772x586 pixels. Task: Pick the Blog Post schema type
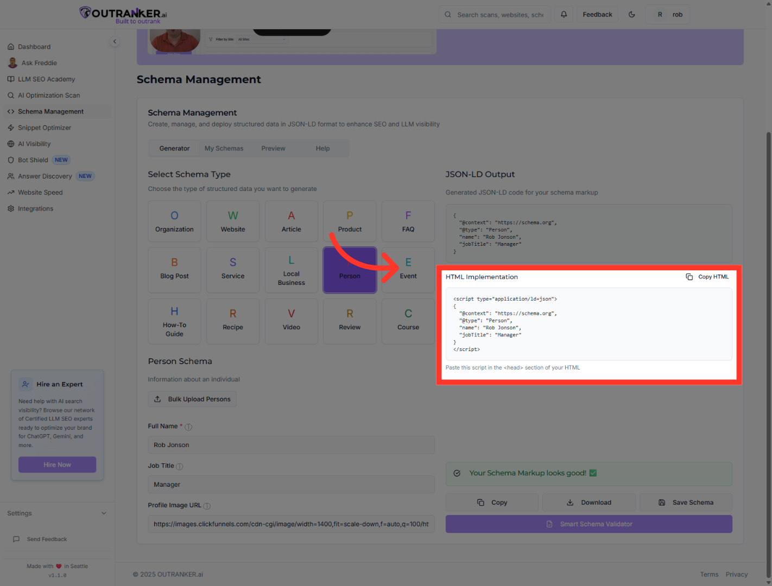[174, 270]
